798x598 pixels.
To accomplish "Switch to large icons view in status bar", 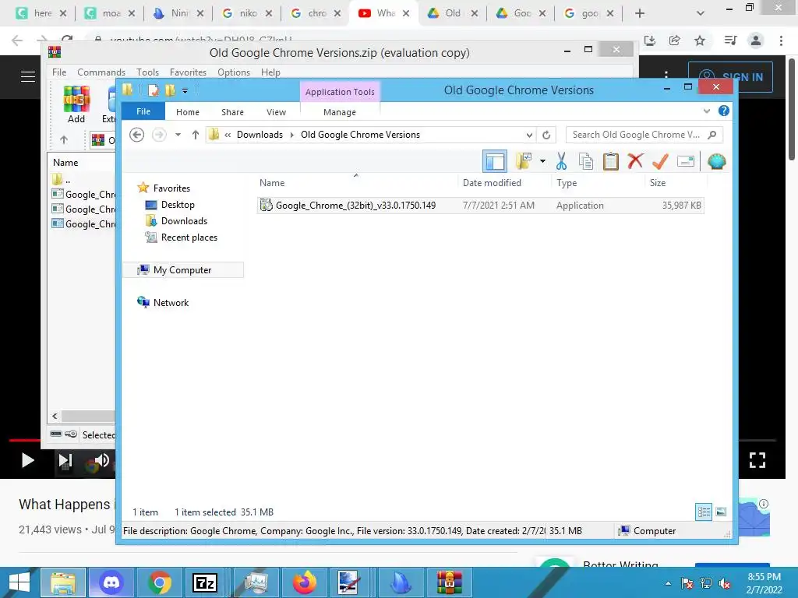I will 721,512.
